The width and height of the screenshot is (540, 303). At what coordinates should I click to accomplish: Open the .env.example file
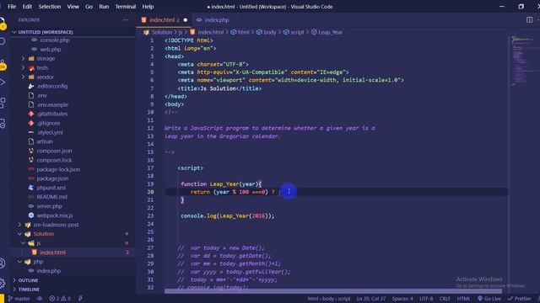coord(52,104)
